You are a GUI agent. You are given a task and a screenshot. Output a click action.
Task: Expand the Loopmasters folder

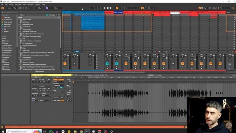click(x=19, y=60)
